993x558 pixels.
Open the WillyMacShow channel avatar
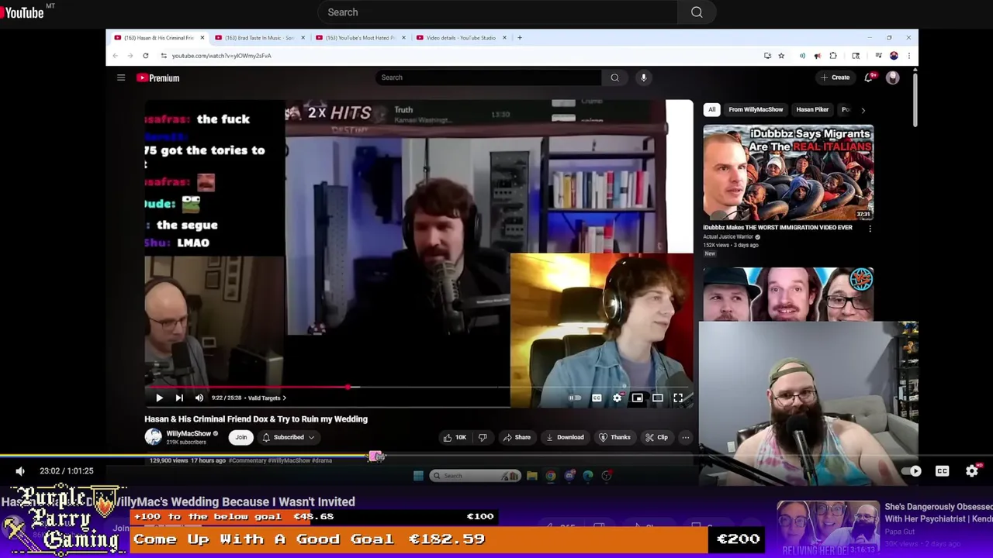[153, 437]
